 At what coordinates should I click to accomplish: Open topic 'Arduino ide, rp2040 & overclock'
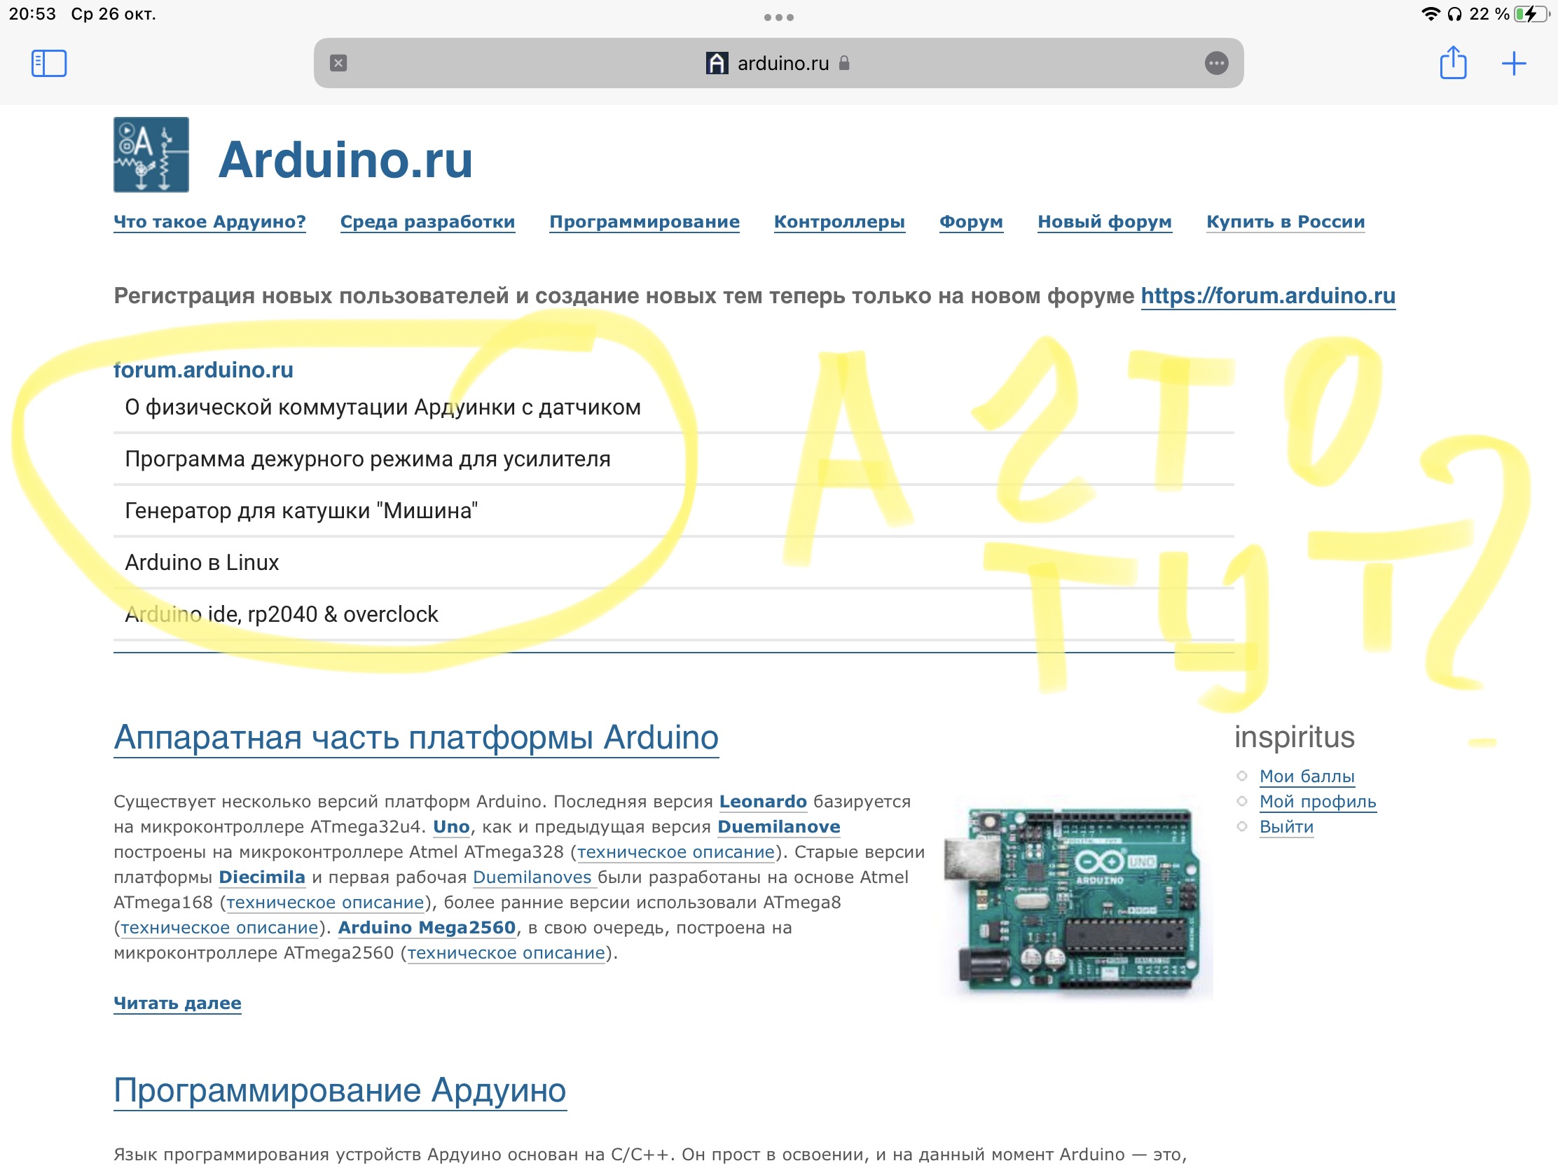pos(282,614)
